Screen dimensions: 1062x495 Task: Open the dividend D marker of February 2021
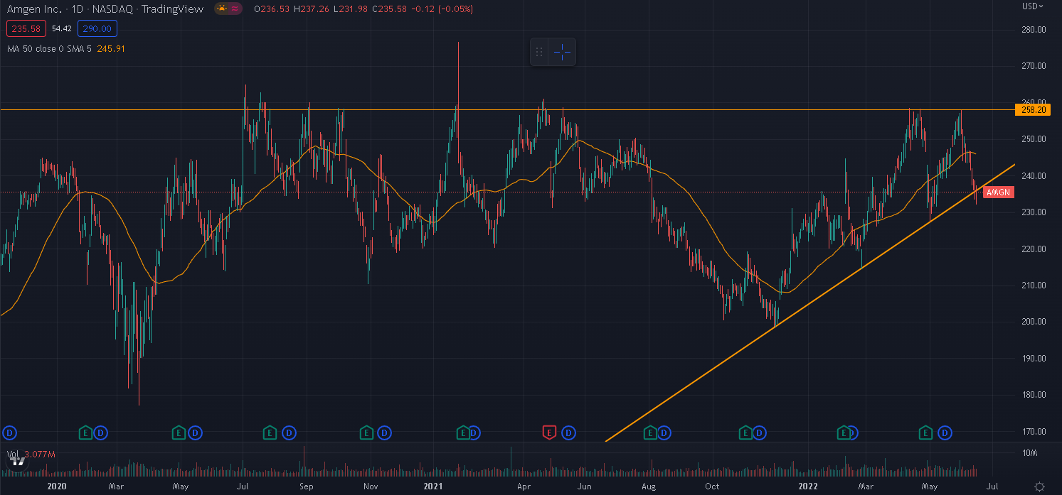pyautogui.click(x=474, y=432)
